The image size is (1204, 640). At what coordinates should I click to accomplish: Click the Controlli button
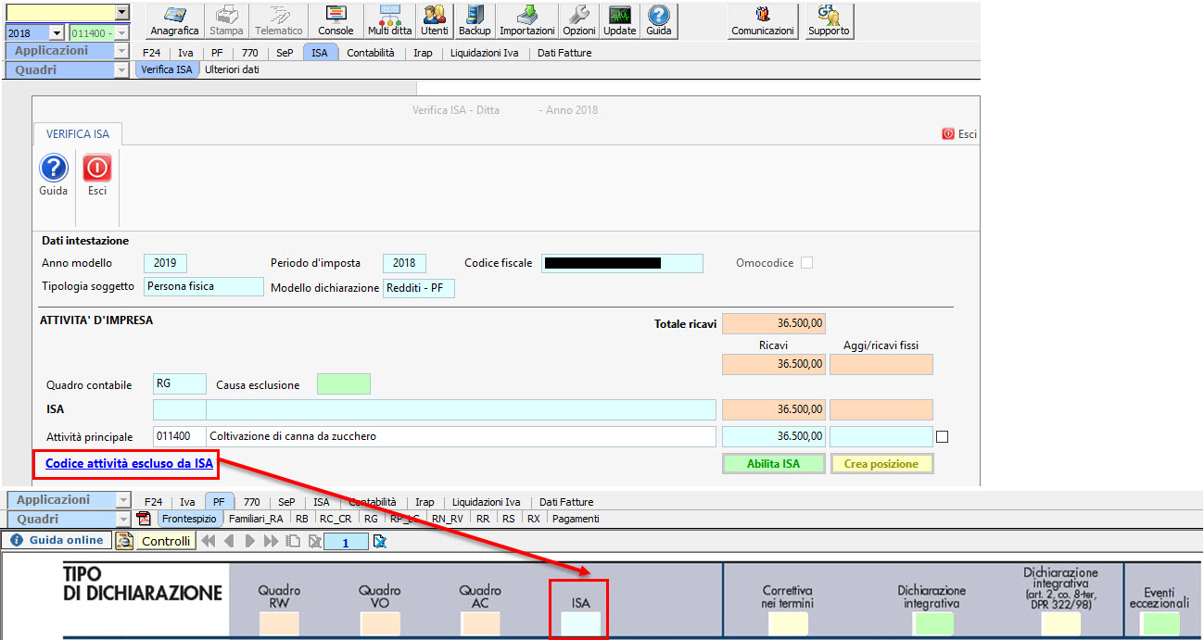[x=166, y=541]
